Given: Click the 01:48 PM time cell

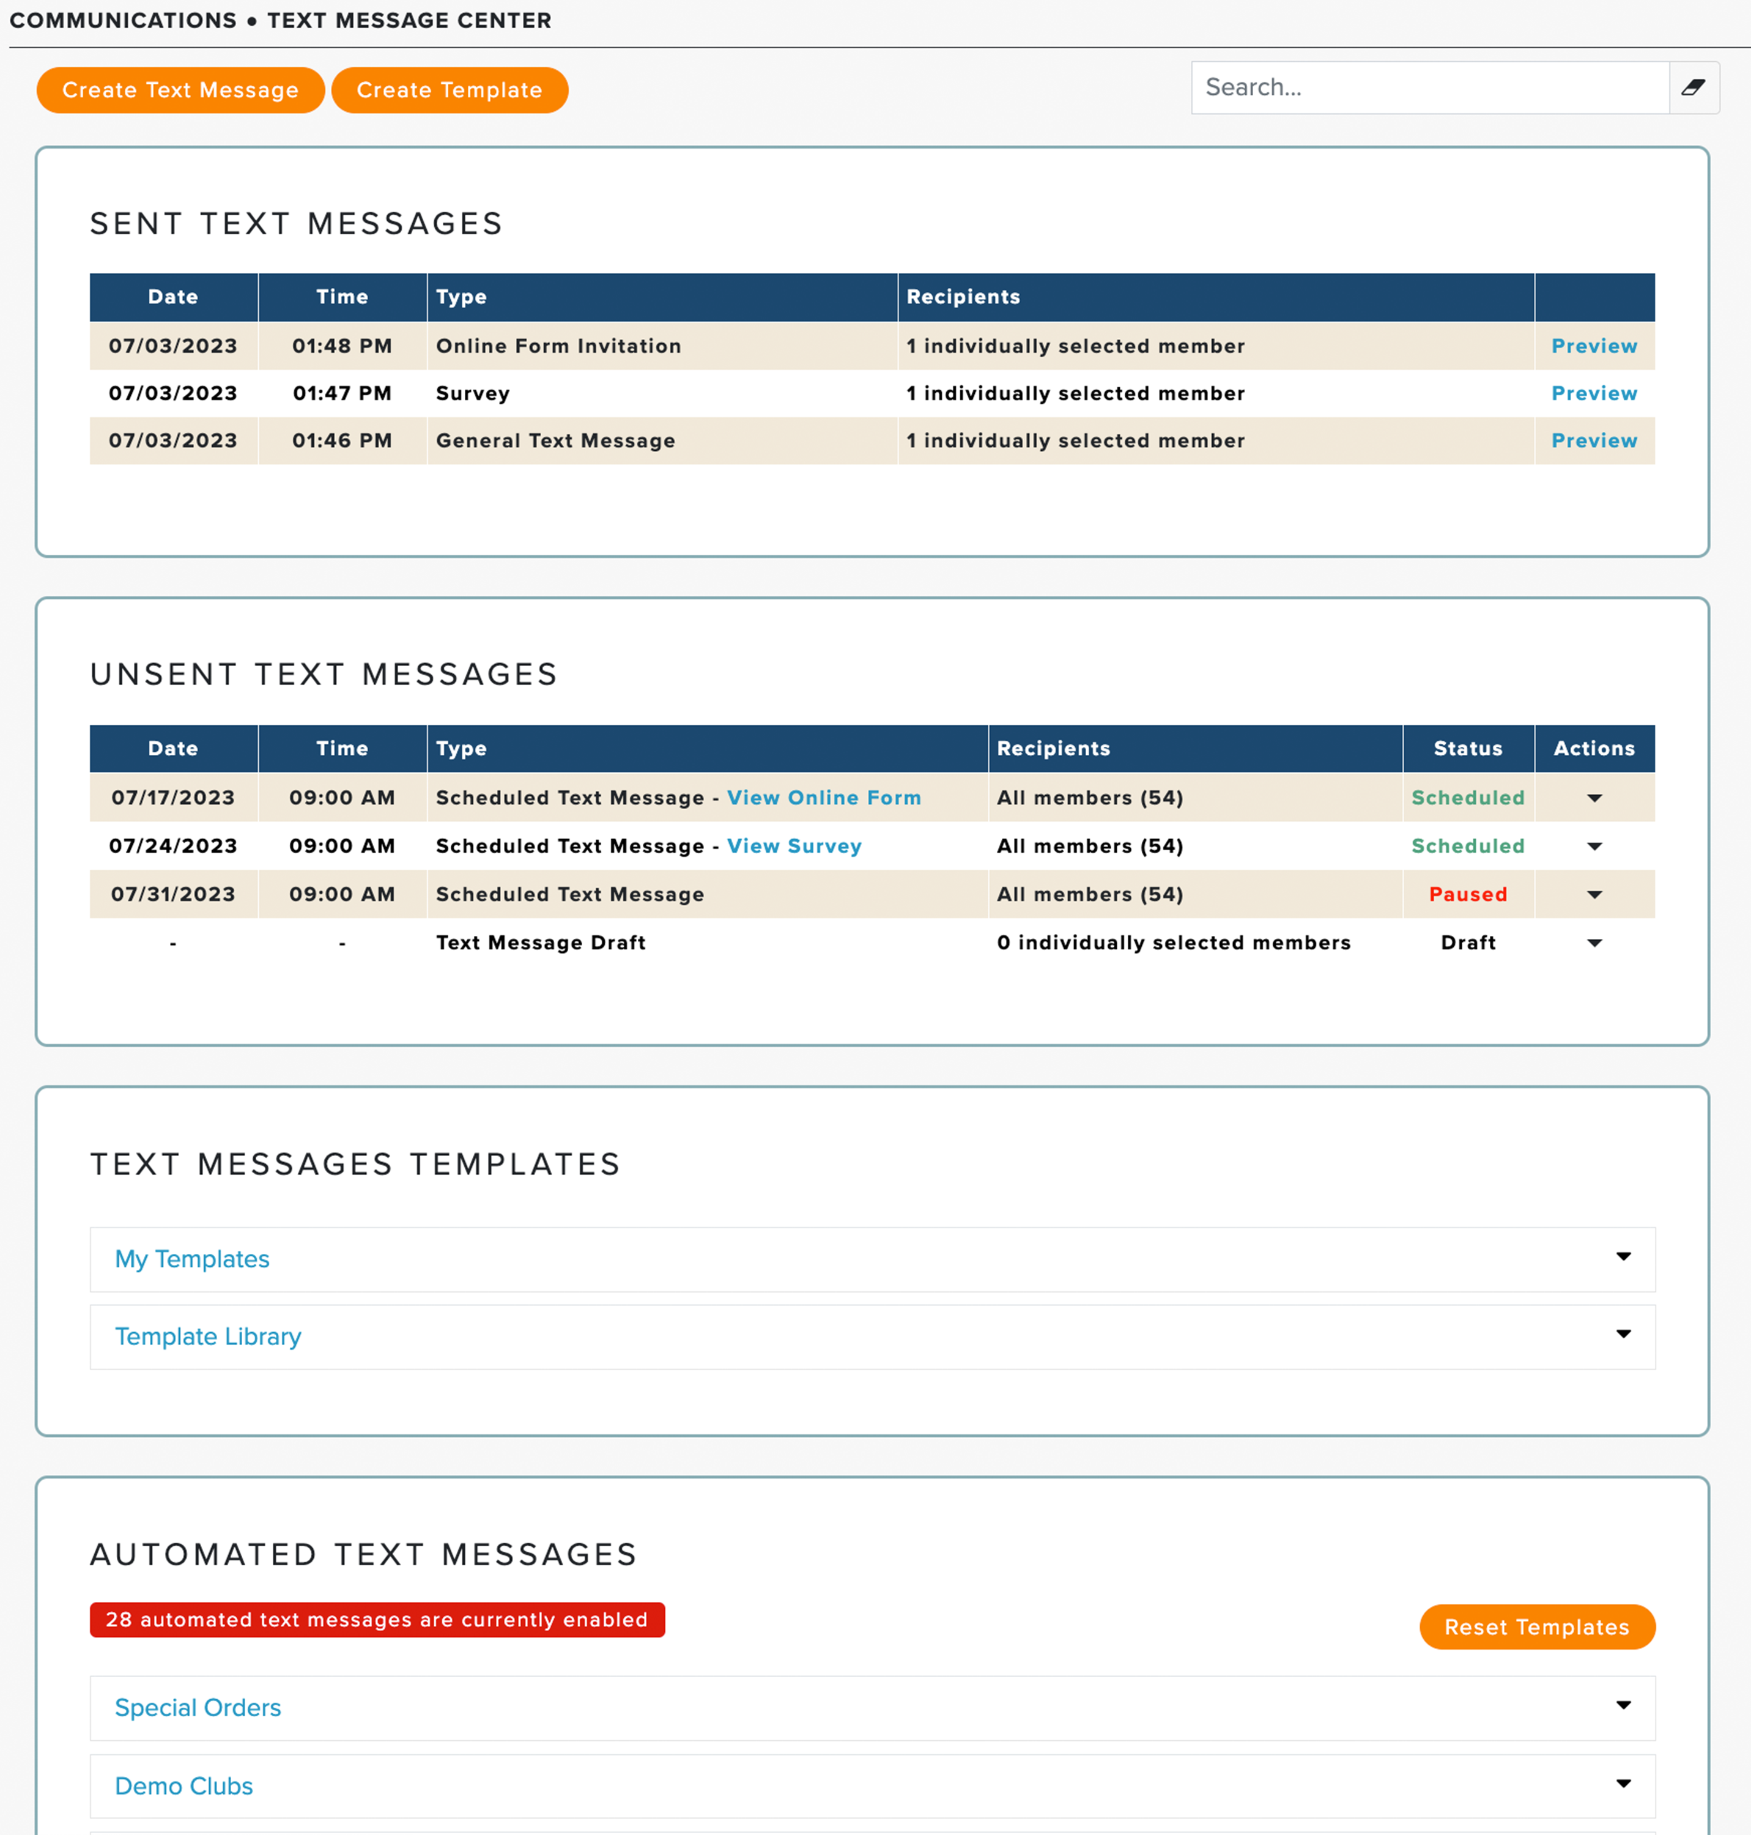Looking at the screenshot, I should [342, 346].
